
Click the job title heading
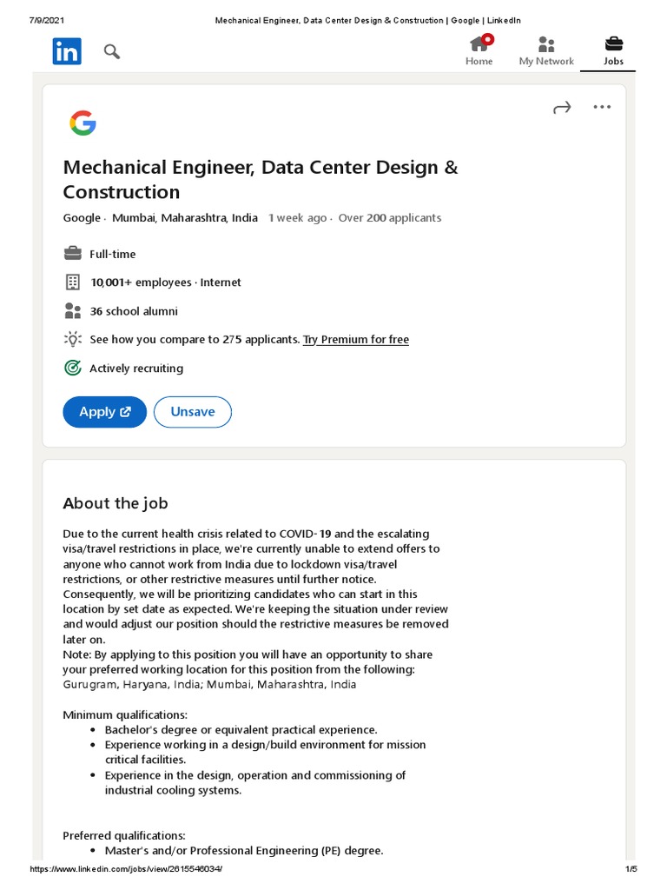[260, 179]
